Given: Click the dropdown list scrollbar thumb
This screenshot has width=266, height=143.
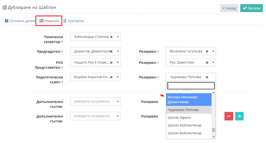Looking at the screenshot, I should coord(214,130).
